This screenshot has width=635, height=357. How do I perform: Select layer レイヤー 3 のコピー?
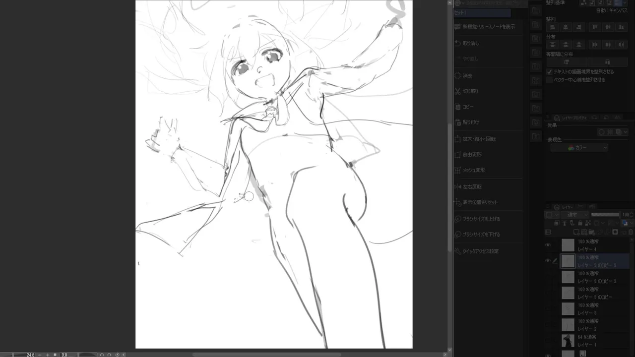(x=595, y=293)
